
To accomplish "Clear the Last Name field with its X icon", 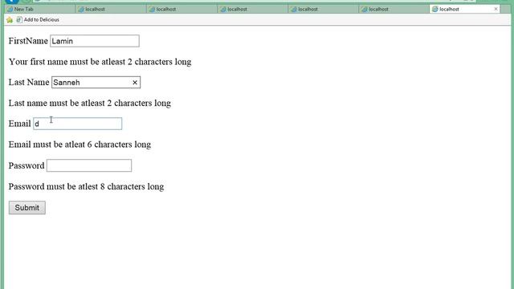I will click(x=135, y=83).
